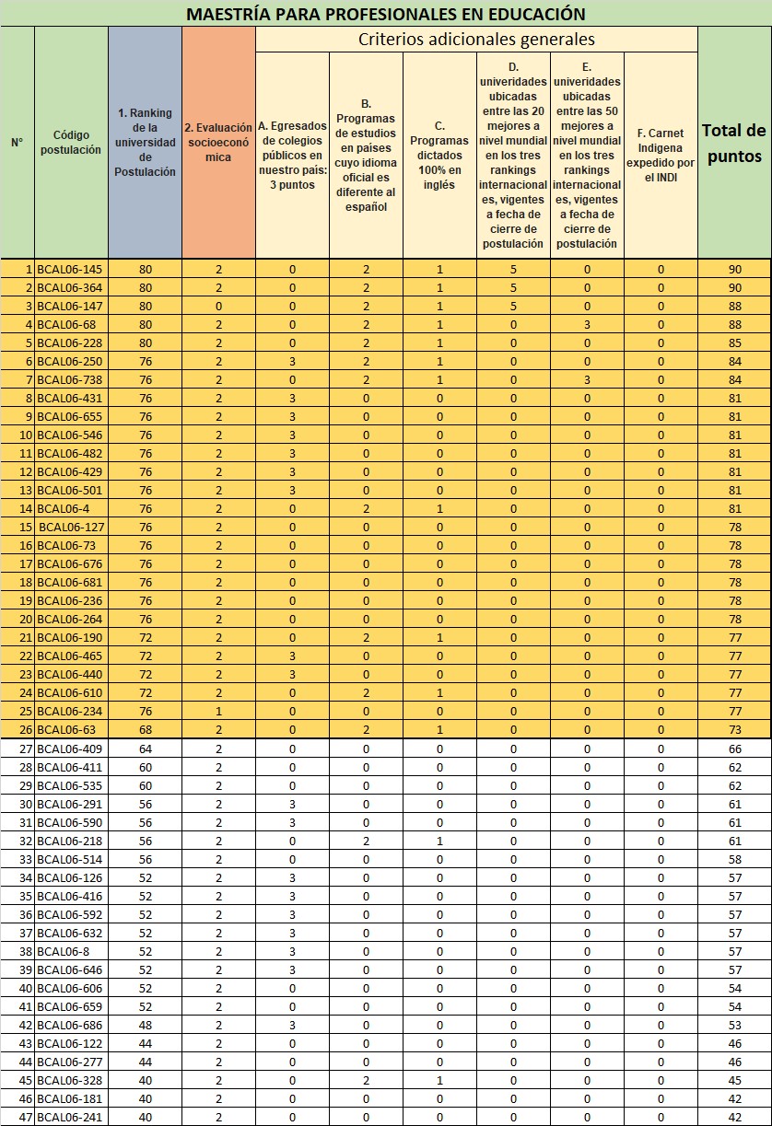Click code cell BCAL06-291
This screenshot has height=1126, width=772.
71,804
